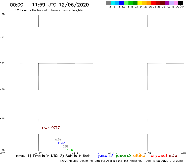Click the note 'Time is in UTC' text
186x163 pixels.
tap(45, 156)
